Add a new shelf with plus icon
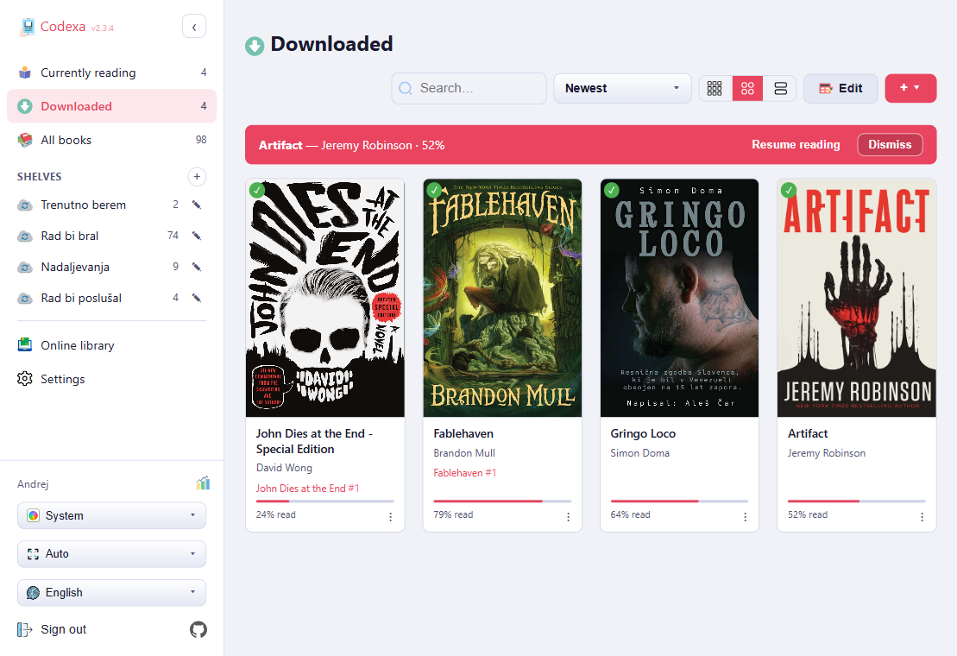957x656 pixels. (x=197, y=176)
